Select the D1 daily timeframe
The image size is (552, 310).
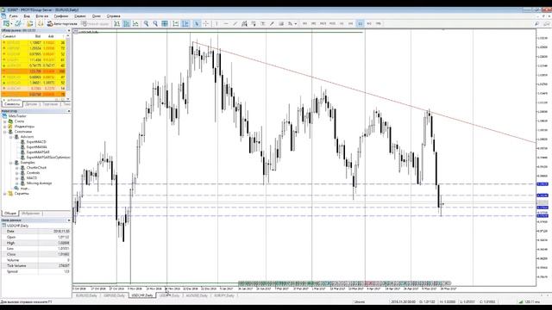click(361, 23)
